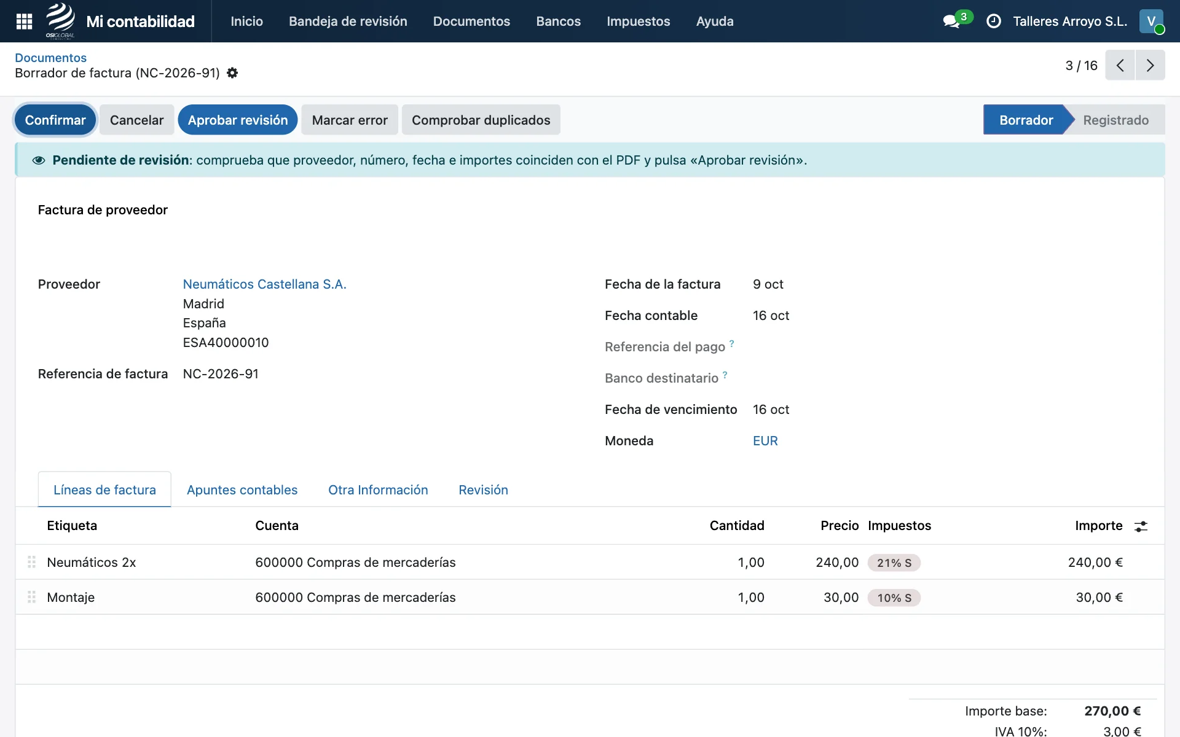Viewport: 1180px width, 737px height.
Task: Click the OSI Global logo
Action: pyautogui.click(x=60, y=21)
